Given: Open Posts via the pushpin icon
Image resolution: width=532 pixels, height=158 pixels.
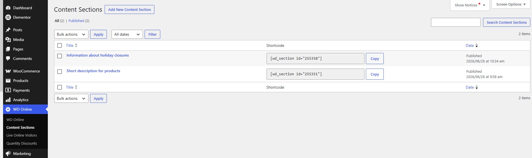Looking at the screenshot, I should click(8, 30).
